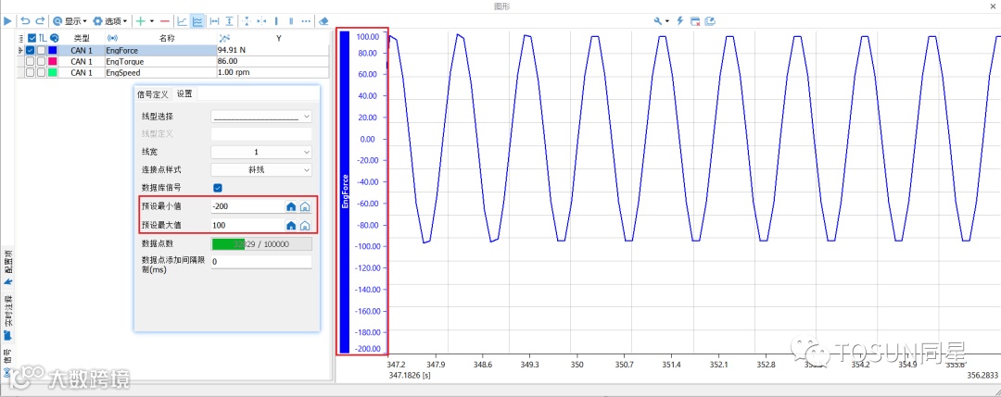Click the 1.00 rpm value cell
1001x397 pixels.
click(x=272, y=73)
